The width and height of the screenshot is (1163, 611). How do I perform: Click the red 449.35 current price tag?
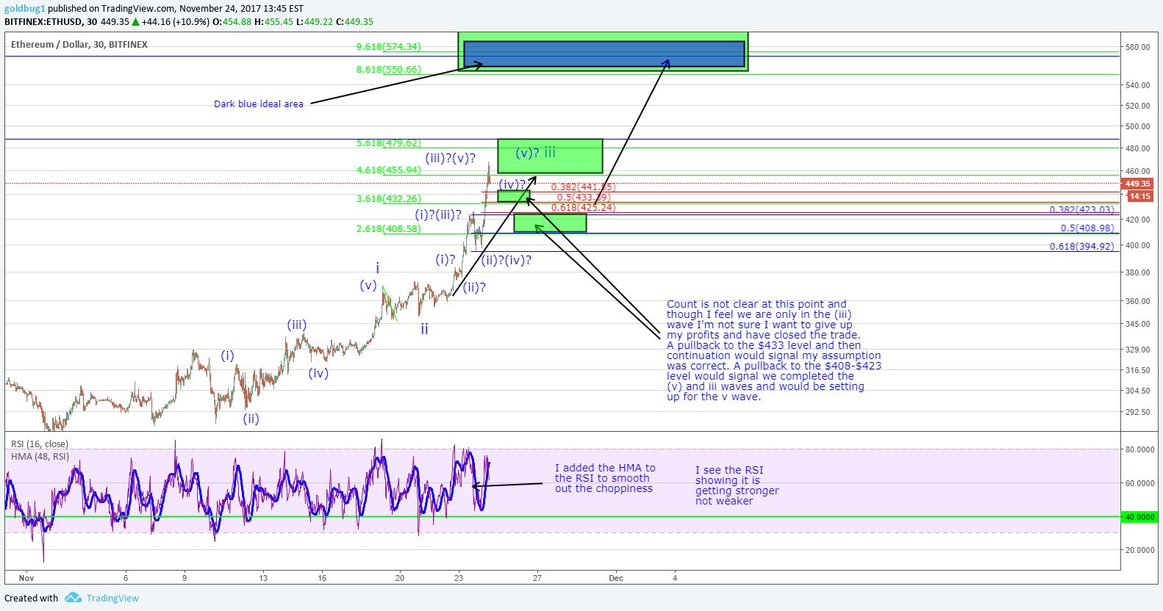[1137, 184]
